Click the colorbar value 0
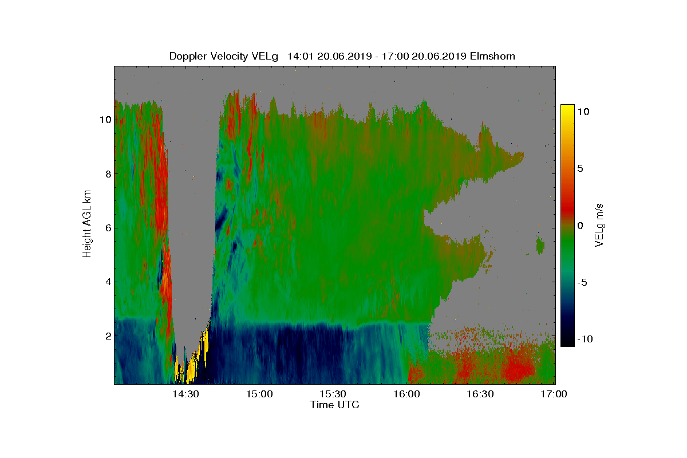Image resolution: width=687 pixels, height=458 pixels. coord(580,225)
